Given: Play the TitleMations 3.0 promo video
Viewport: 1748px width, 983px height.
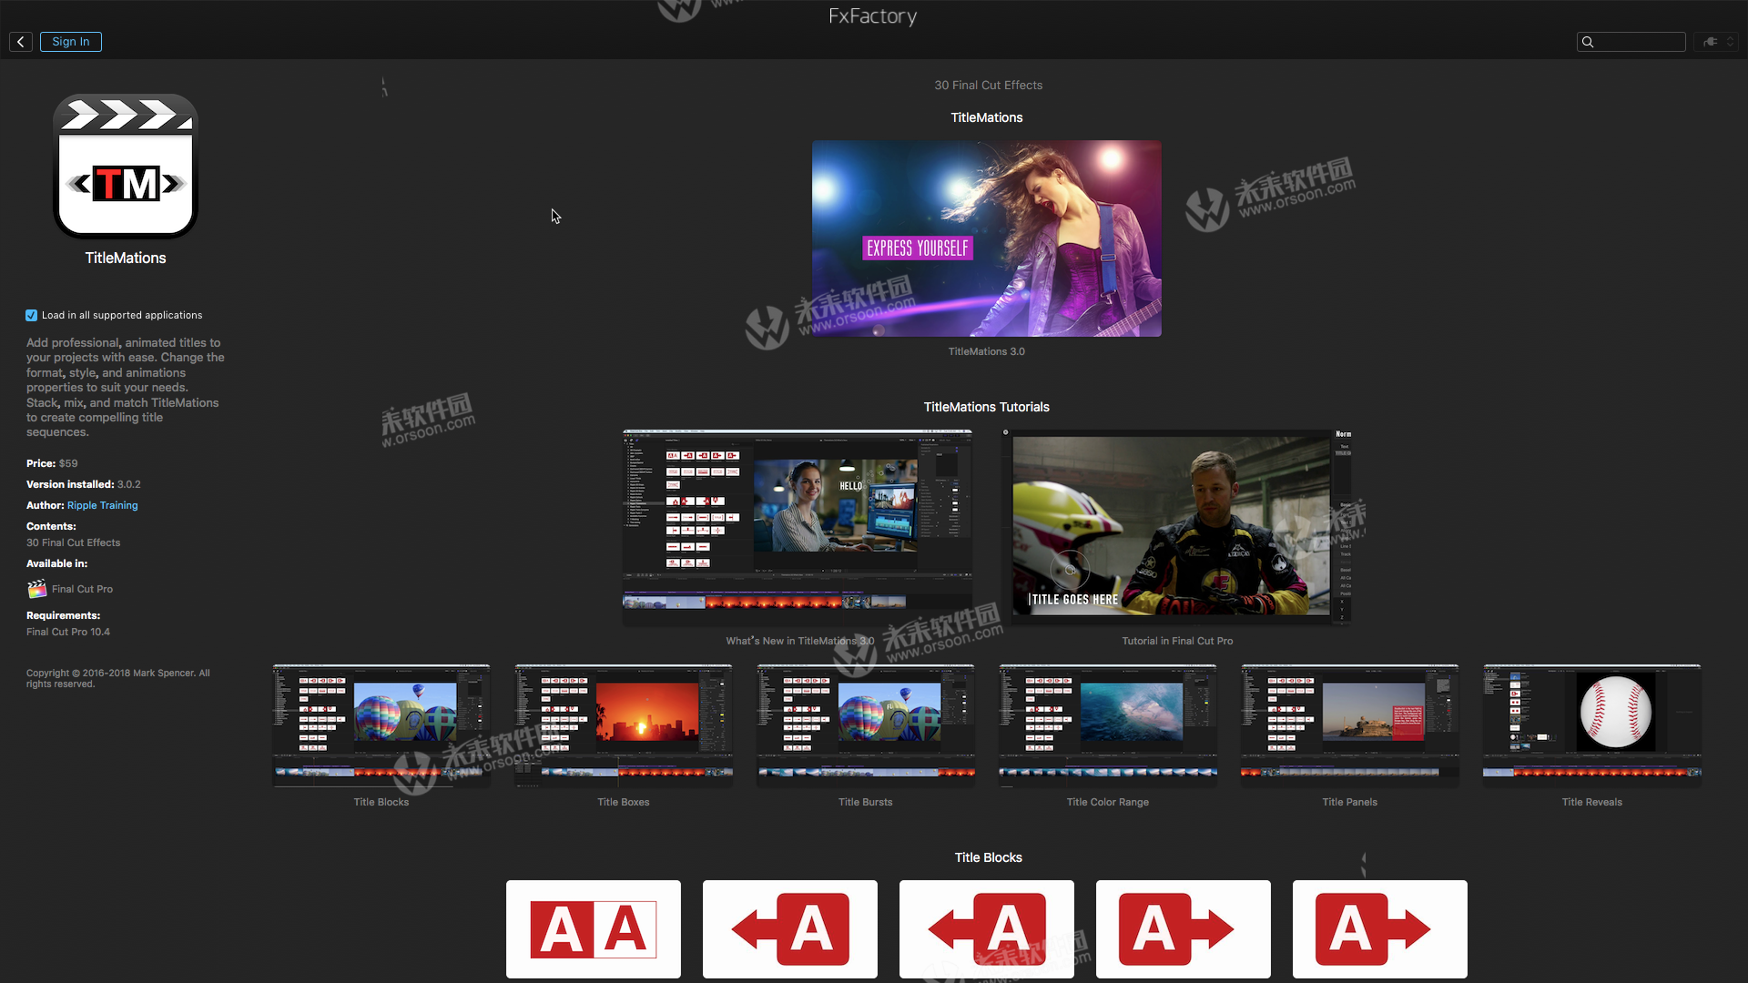Looking at the screenshot, I should point(986,238).
